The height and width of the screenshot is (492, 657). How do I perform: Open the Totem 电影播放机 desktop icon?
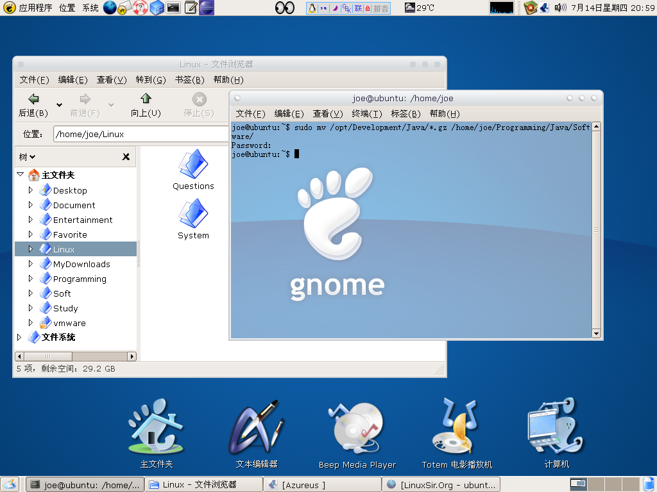point(457,433)
